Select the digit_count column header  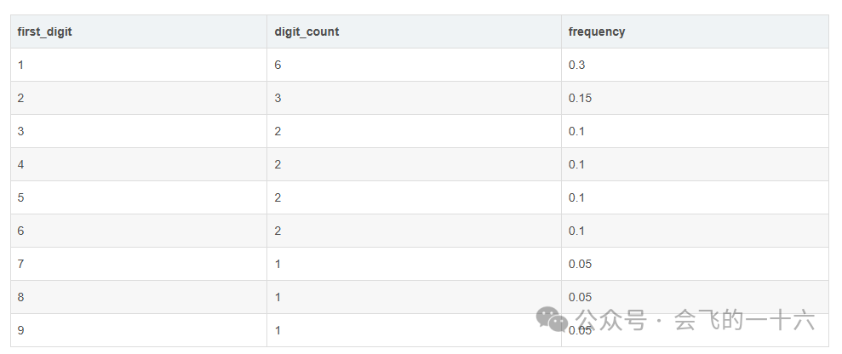tap(306, 31)
